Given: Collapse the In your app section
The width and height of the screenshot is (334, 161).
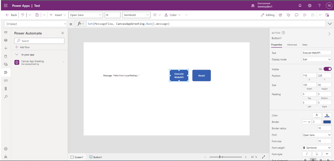Looking at the screenshot, I should (17, 54).
